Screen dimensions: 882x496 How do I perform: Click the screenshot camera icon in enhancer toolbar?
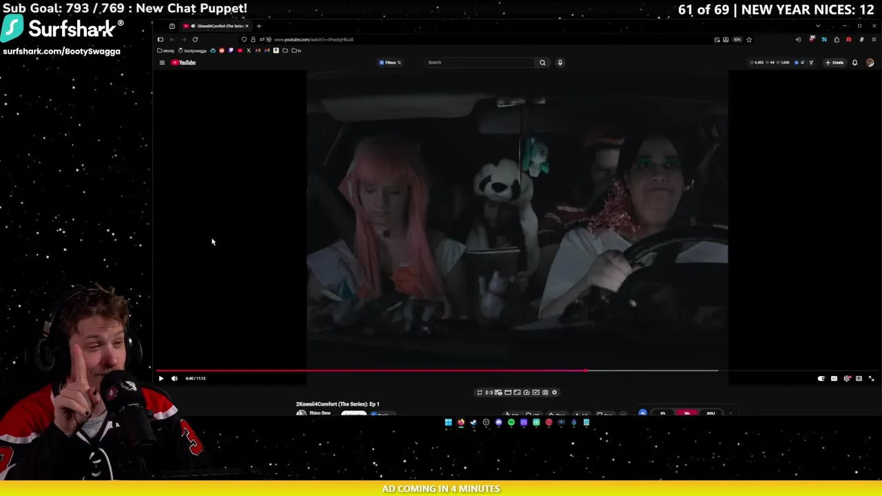545,393
